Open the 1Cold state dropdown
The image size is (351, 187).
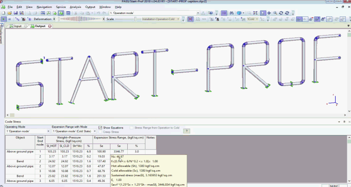pos(257,19)
